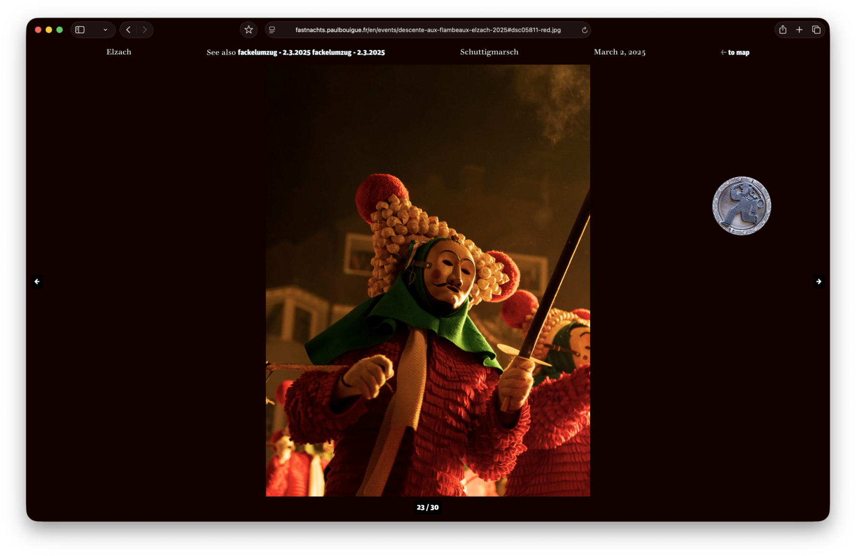856x556 pixels.
Task: Click the silver Schuttig medallion badge
Action: 741,206
